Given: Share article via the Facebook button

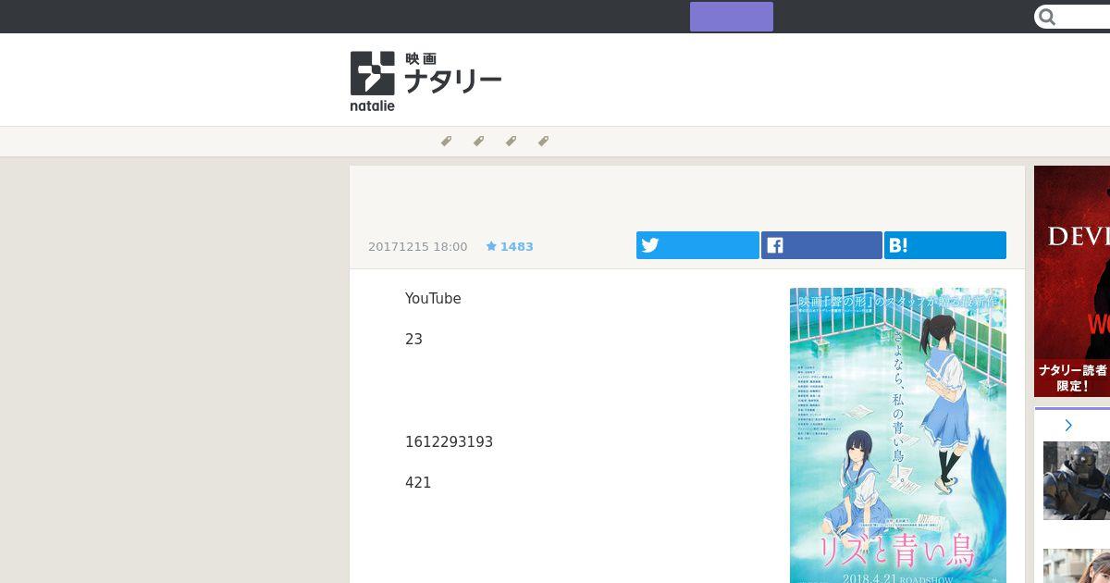Looking at the screenshot, I should pyautogui.click(x=821, y=245).
